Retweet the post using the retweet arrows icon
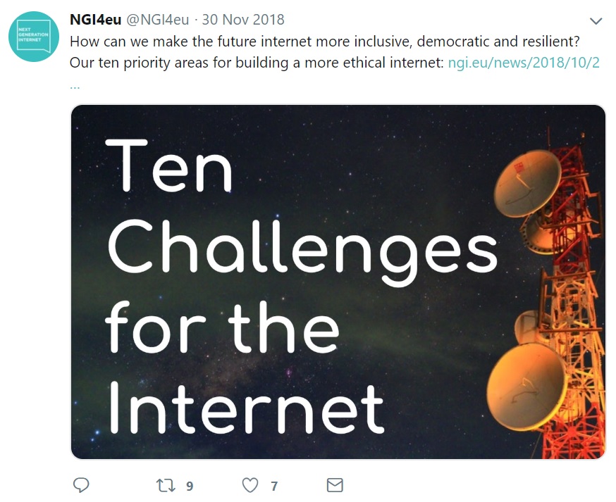616x502 pixels. click(165, 485)
